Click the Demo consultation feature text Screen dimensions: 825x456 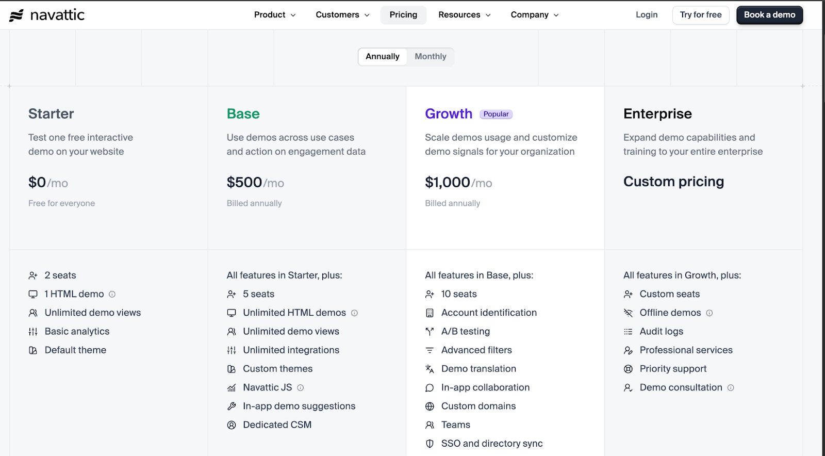click(681, 387)
